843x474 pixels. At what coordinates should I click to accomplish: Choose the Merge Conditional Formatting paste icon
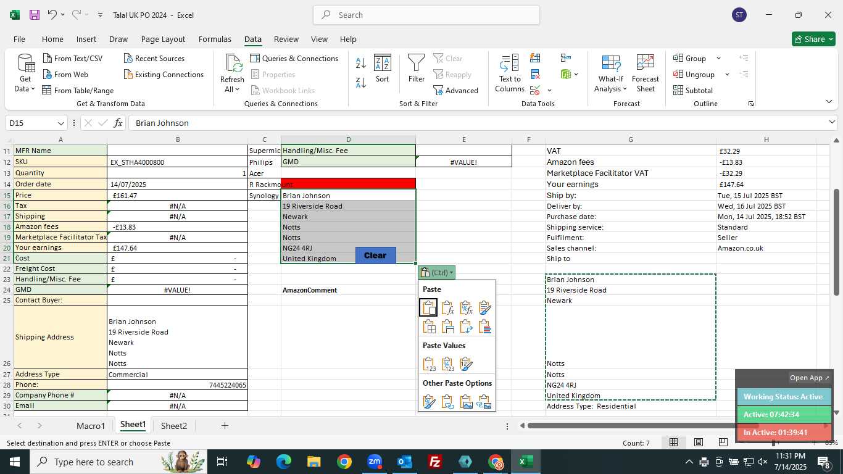[x=484, y=326]
